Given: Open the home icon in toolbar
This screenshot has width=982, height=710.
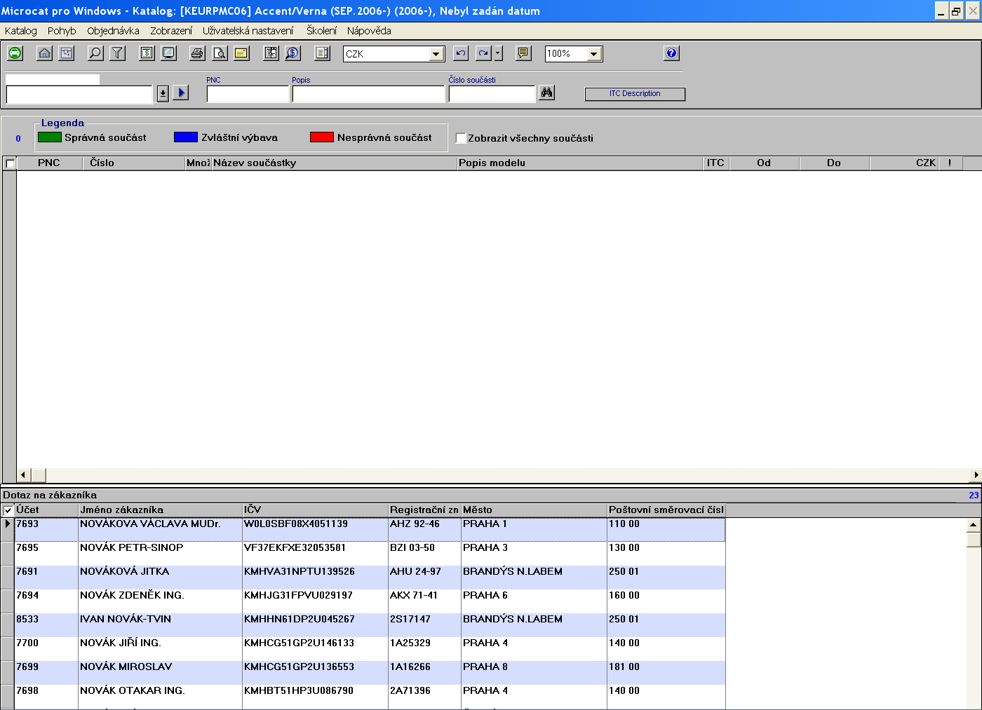Looking at the screenshot, I should 44,53.
